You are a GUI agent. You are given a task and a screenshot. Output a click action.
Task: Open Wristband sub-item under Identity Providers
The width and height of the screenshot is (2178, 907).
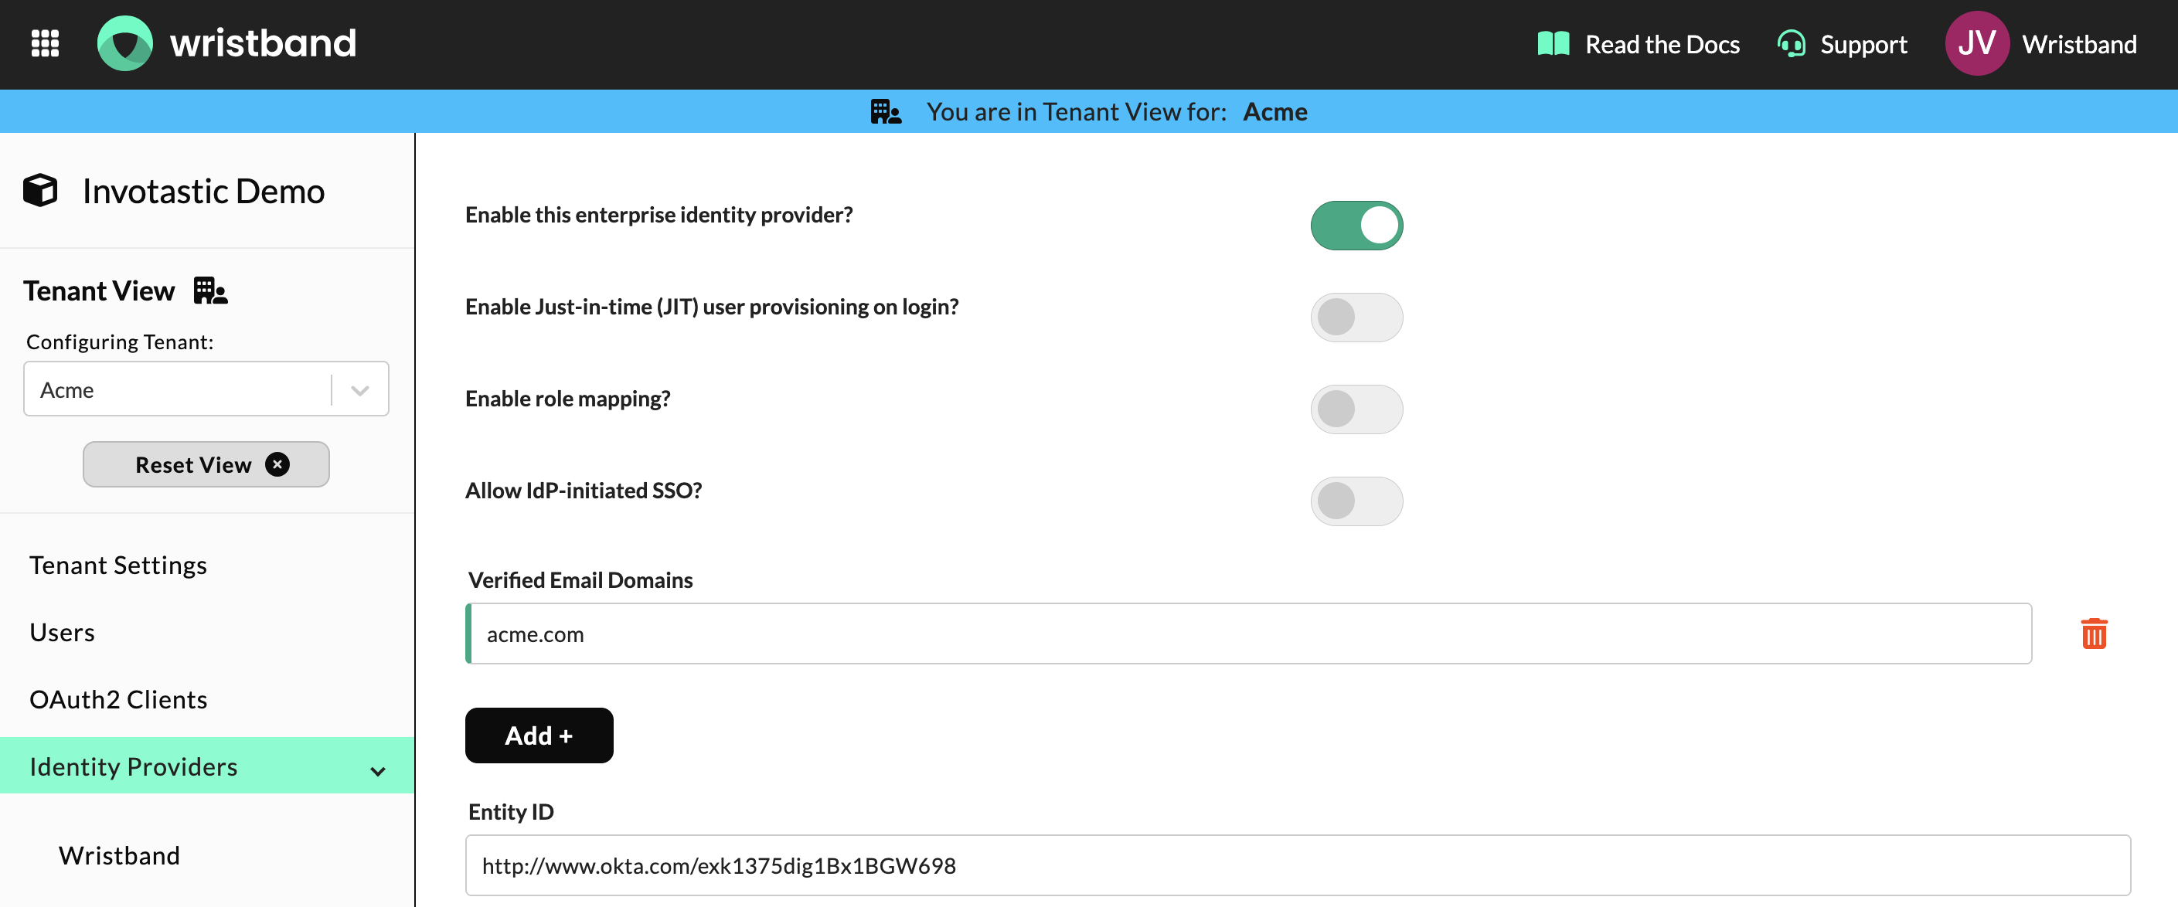pos(119,855)
